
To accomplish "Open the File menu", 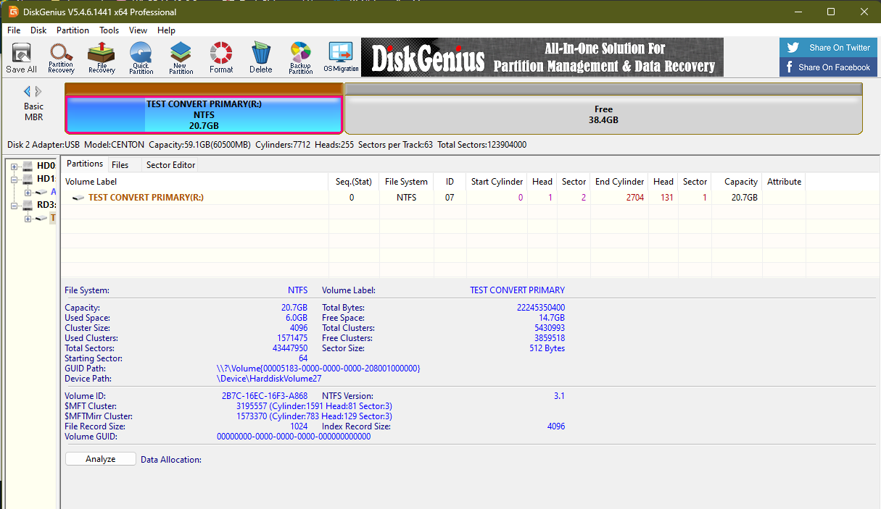I will click(14, 30).
